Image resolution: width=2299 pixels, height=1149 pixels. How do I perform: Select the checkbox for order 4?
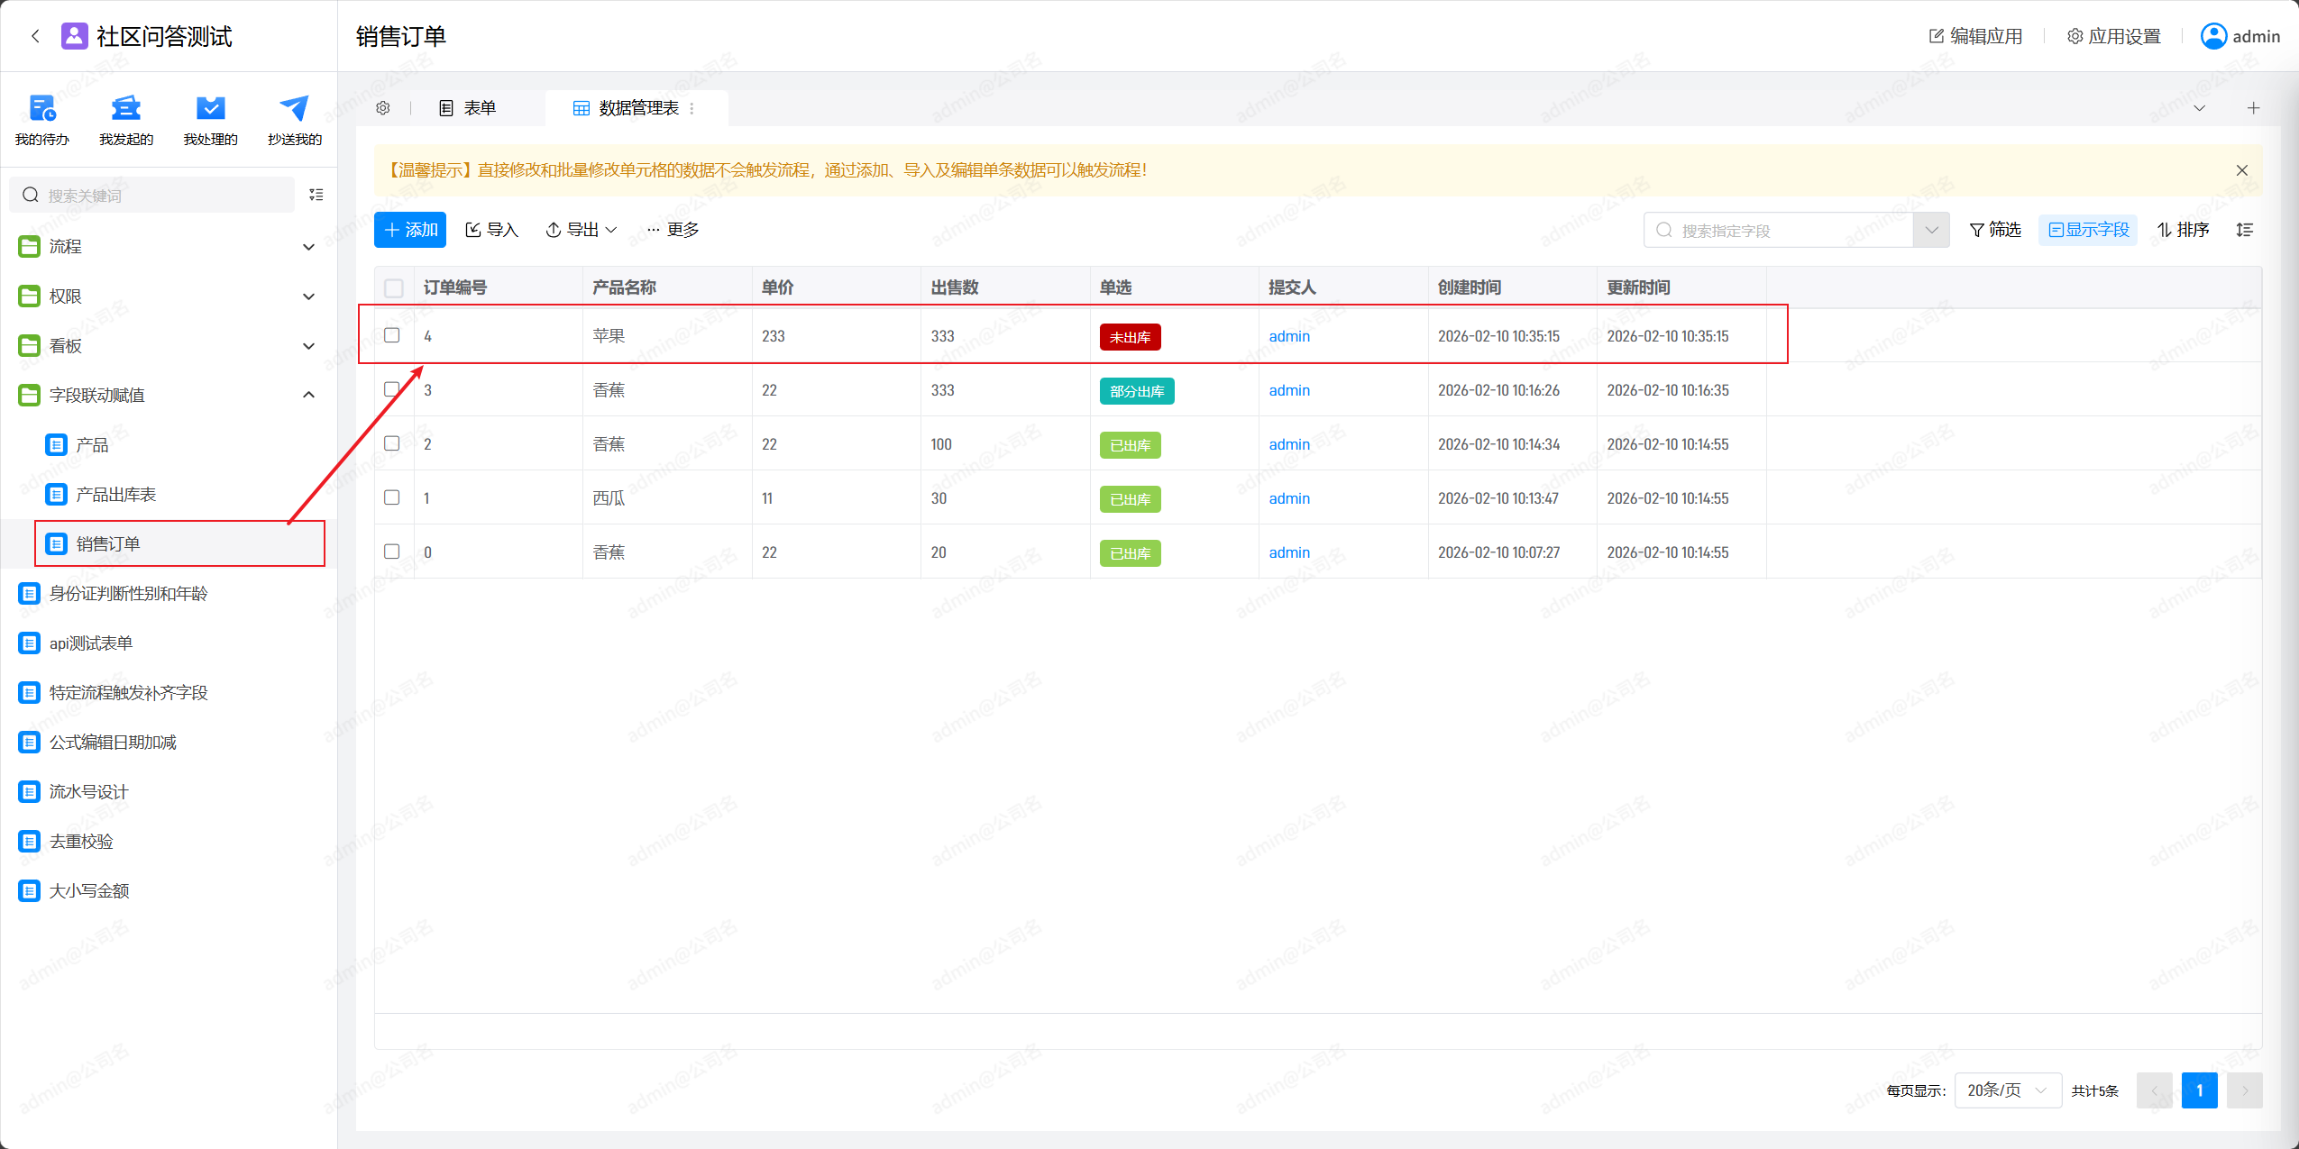pyautogui.click(x=392, y=335)
